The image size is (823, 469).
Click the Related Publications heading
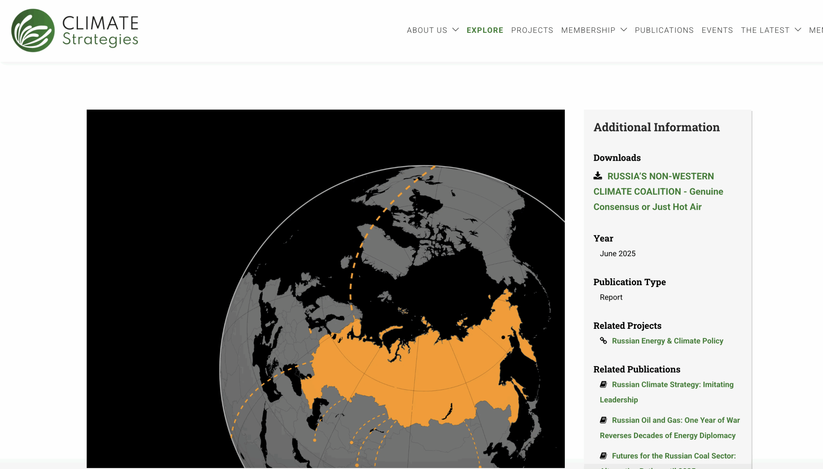tap(637, 369)
